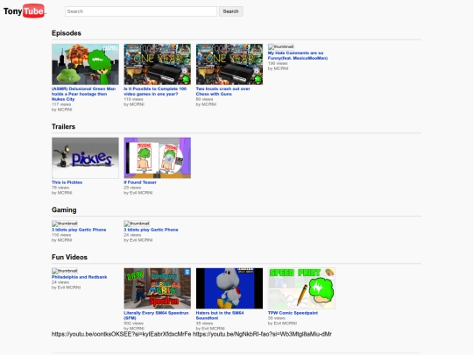473x355 pixels.
Task: Open the 'If Found Teaser' thumbnail
Action: [x=158, y=158]
